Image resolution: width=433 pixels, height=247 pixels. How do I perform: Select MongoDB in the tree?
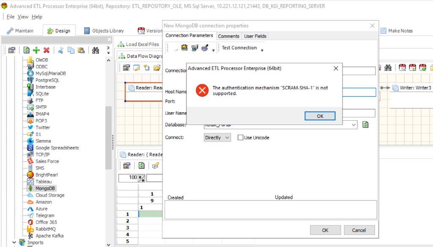coord(45,188)
